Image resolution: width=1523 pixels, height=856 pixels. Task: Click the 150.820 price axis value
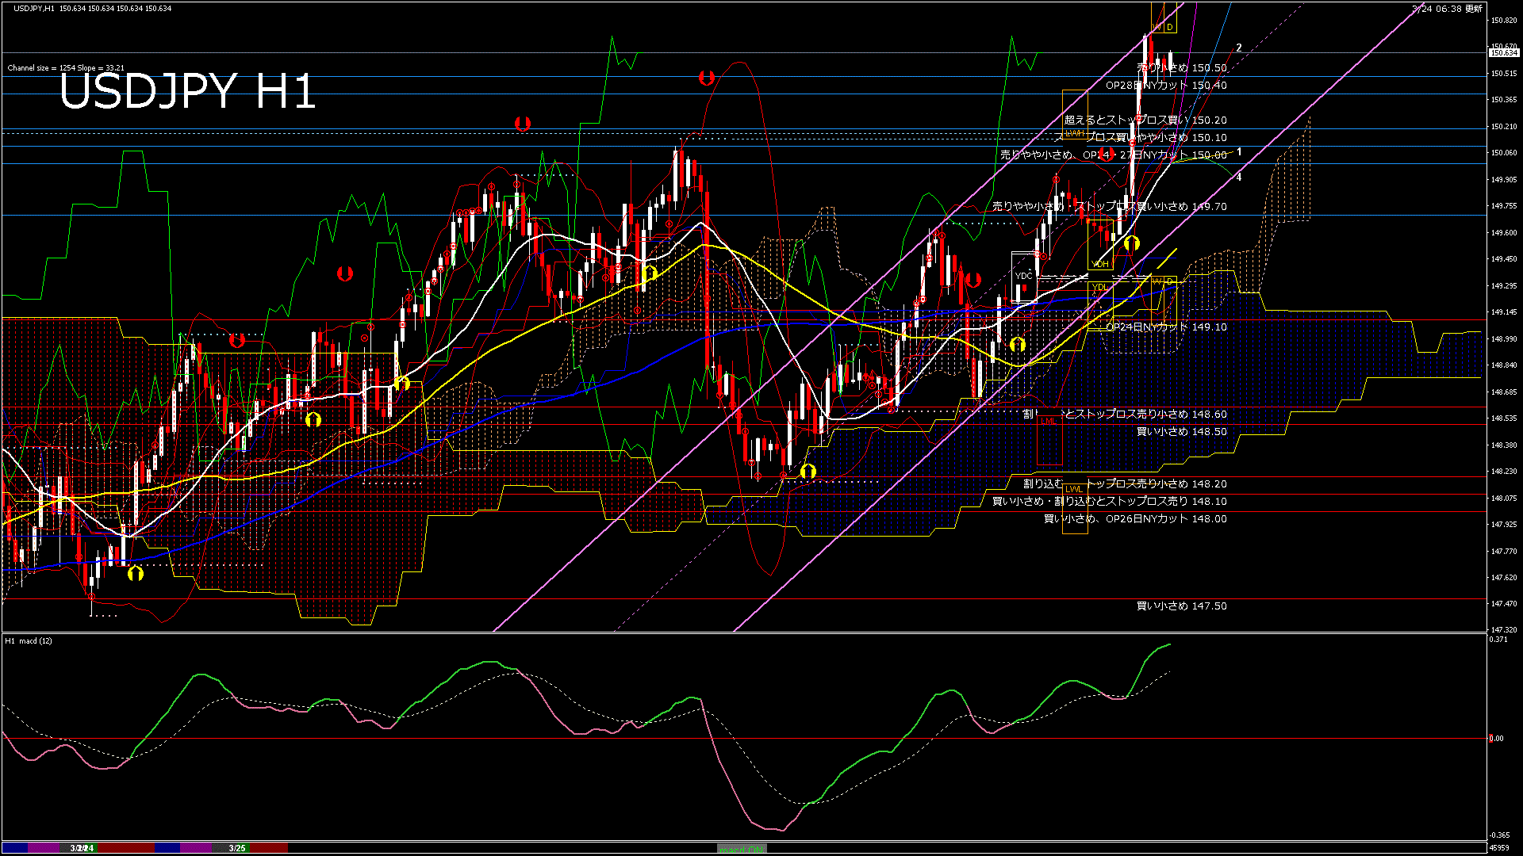click(1504, 21)
